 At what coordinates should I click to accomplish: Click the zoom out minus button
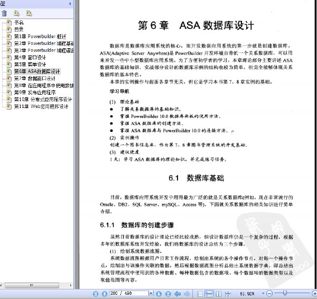269,293
